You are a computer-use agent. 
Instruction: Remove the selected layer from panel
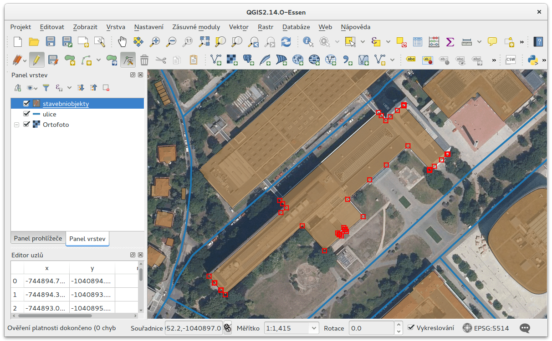tap(106, 88)
